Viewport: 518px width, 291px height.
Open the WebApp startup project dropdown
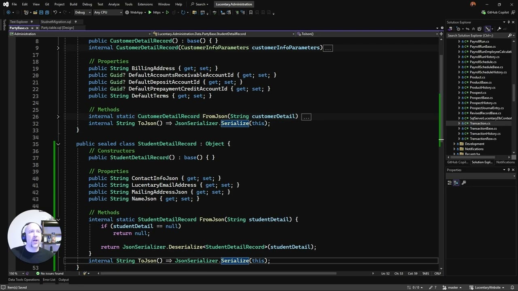point(136,13)
